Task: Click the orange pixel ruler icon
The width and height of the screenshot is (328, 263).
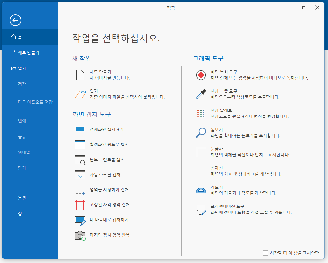Action: pos(201,152)
